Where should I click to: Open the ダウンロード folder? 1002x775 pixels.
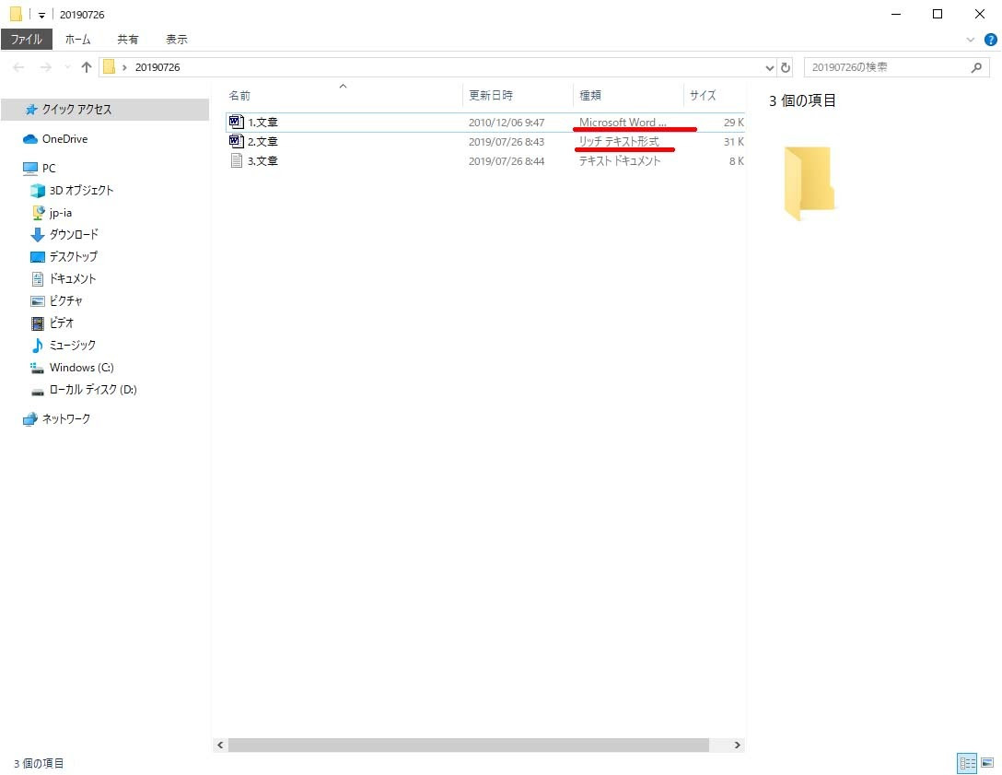74,235
